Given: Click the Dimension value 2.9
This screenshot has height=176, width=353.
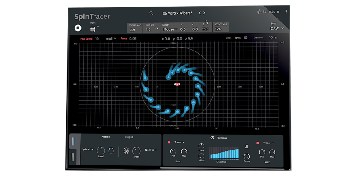Looking at the screenshot, I should tap(132, 29).
